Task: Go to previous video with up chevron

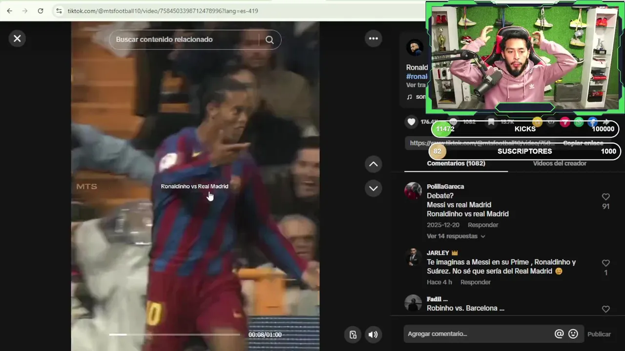Action: 374,164
